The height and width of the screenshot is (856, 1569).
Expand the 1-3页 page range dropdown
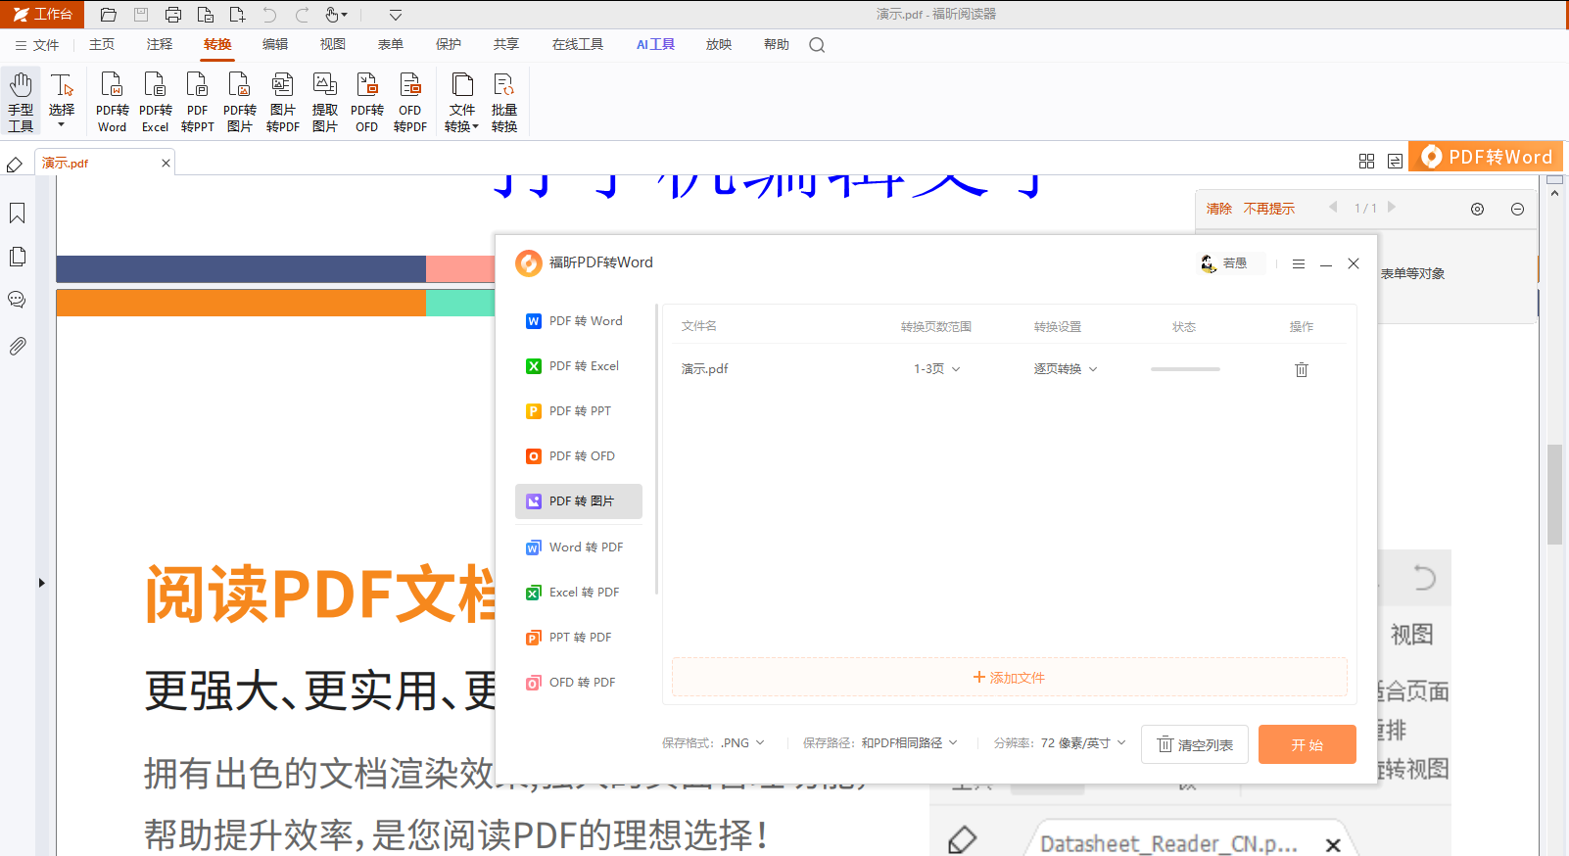point(937,369)
